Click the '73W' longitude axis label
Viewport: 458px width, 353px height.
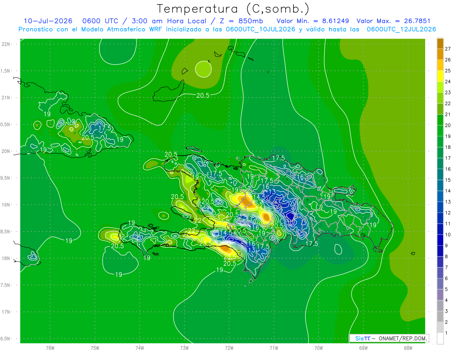pos(184,348)
